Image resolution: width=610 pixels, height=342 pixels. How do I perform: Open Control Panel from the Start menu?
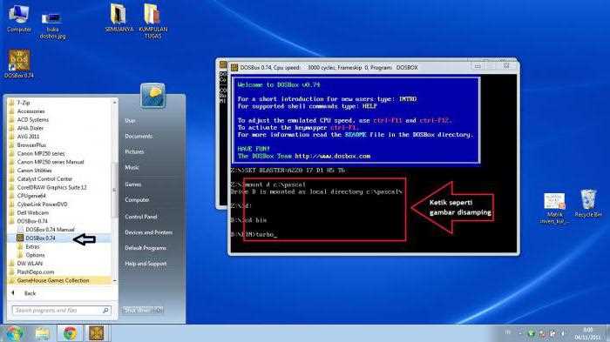pyautogui.click(x=141, y=217)
